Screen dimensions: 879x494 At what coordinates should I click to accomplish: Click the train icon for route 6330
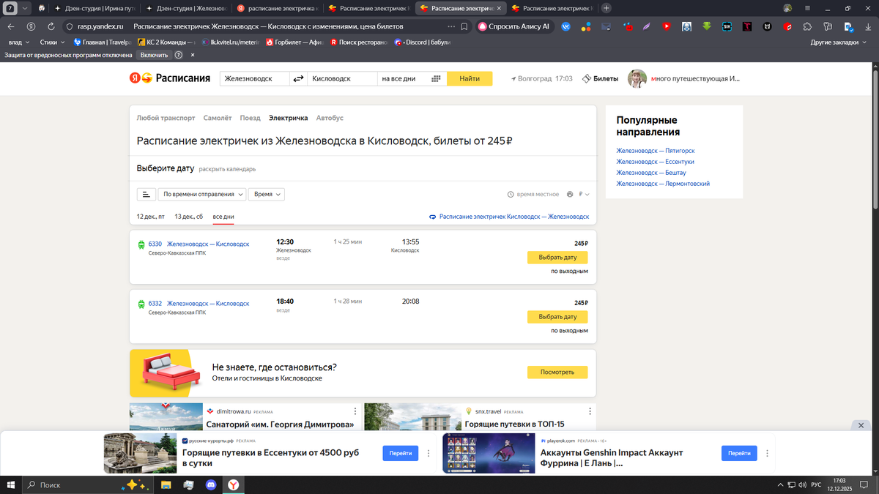click(141, 245)
